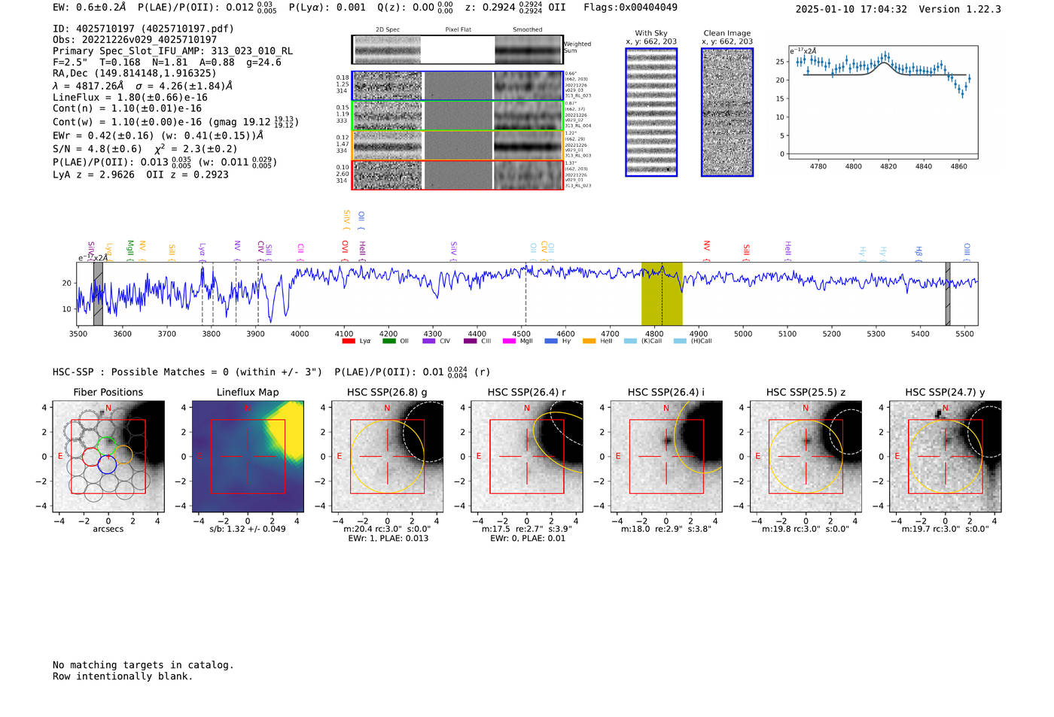The width and height of the screenshot is (1054, 717).
Task: Open the HSC SSP(26.4) r cutout
Action: [527, 457]
